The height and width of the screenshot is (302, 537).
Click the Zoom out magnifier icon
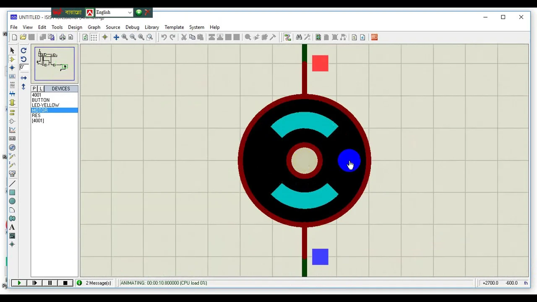[x=133, y=37]
